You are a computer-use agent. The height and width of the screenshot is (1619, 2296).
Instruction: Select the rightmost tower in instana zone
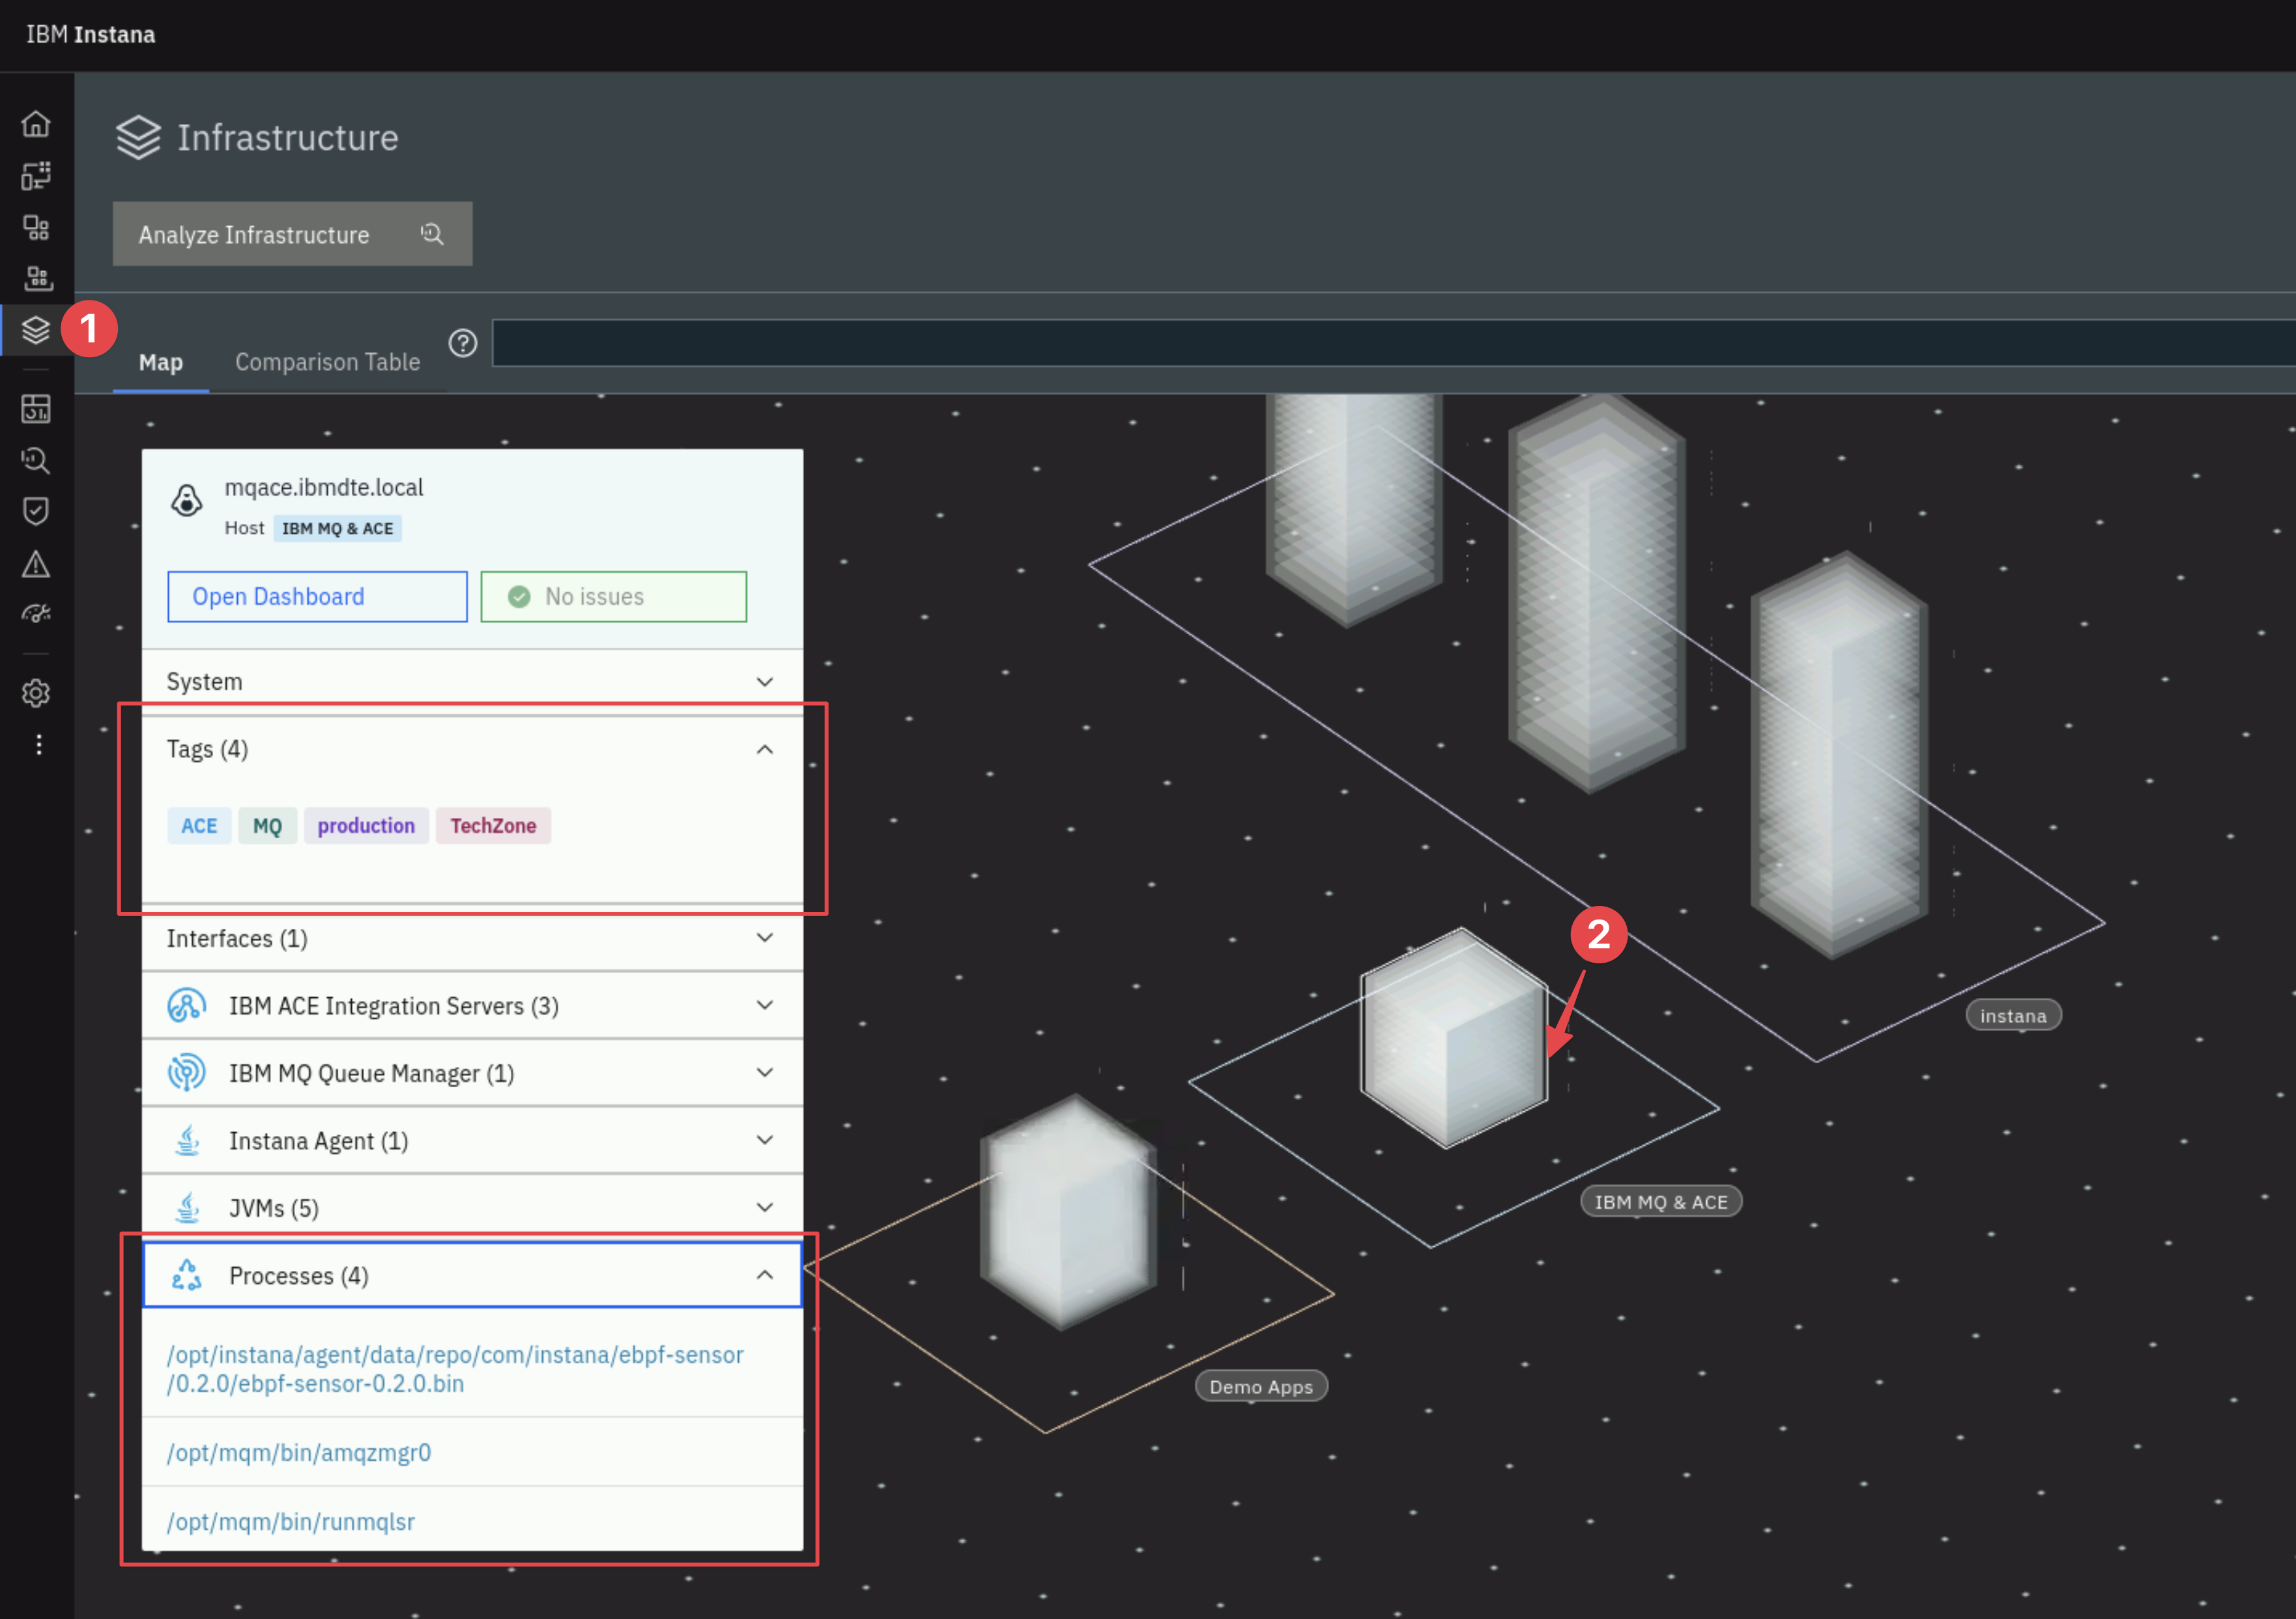(1838, 755)
